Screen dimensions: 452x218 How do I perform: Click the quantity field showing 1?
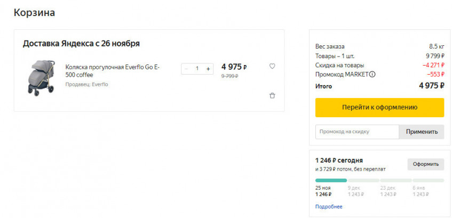[x=197, y=69]
